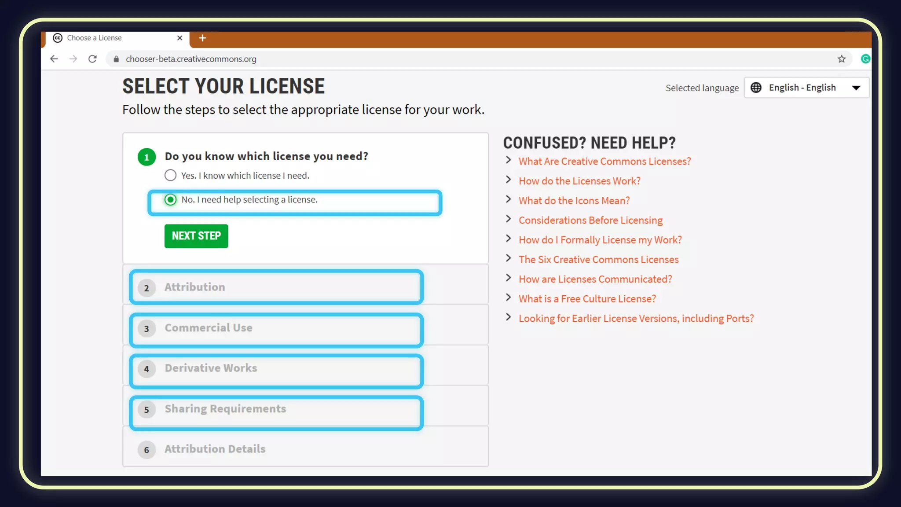The height and width of the screenshot is (507, 901).
Task: Reload the page with the refresh icon
Action: coord(92,59)
